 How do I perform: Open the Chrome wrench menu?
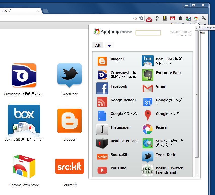(204, 18)
